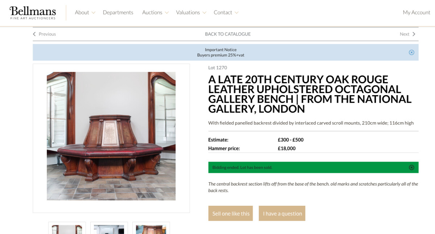Open the Contact menu

[x=223, y=12]
